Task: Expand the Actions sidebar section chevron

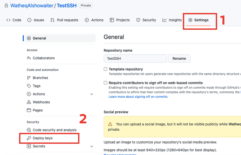Action: (92, 94)
